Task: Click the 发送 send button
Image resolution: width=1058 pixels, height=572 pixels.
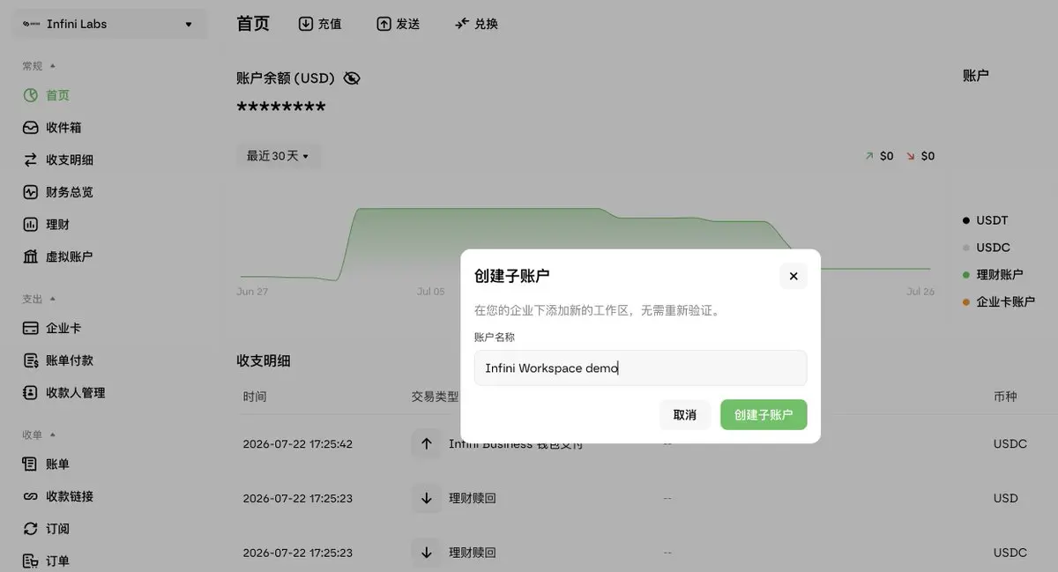Action: (398, 24)
